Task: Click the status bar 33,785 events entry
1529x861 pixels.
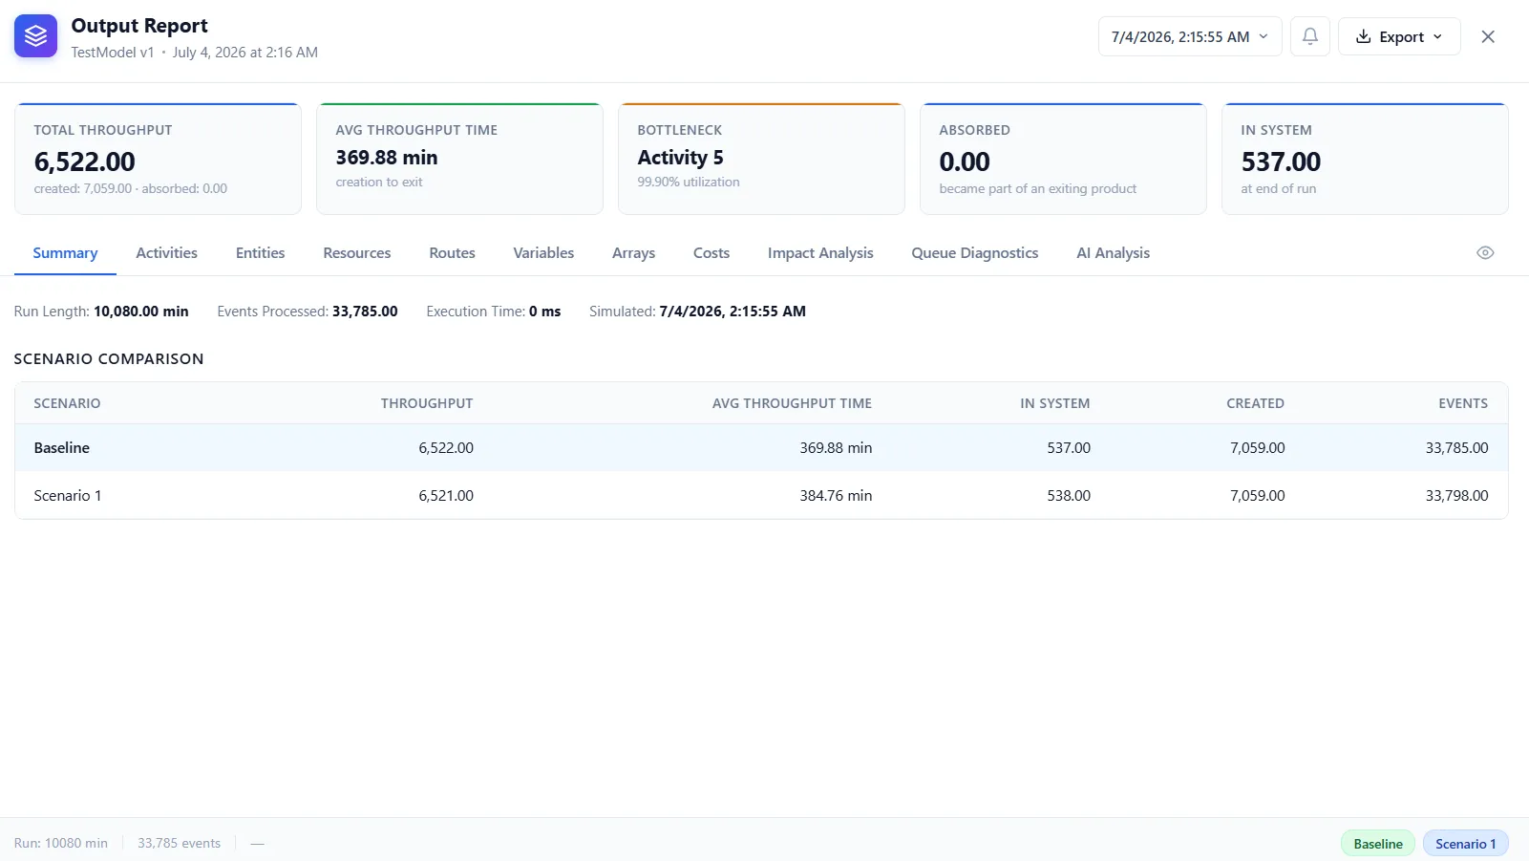Action: [179, 843]
